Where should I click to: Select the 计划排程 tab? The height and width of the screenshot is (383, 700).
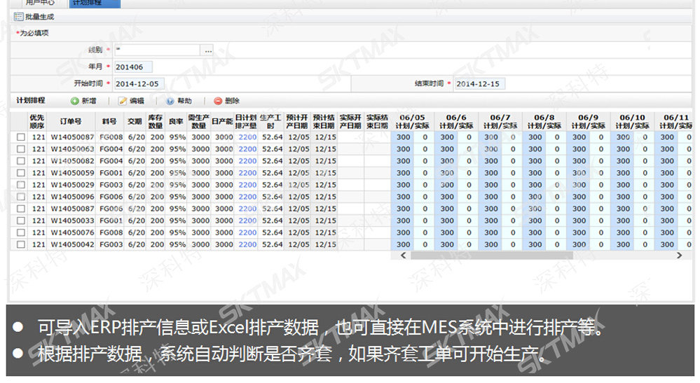(89, 3)
